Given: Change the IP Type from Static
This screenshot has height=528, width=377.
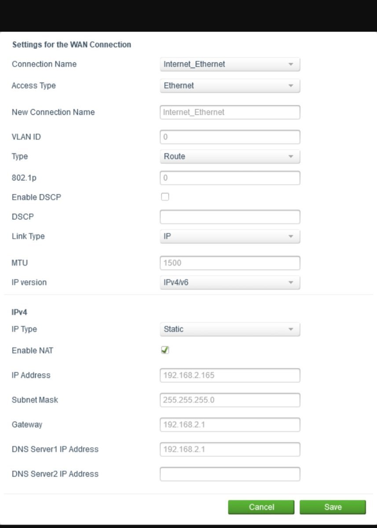Looking at the screenshot, I should pos(230,329).
